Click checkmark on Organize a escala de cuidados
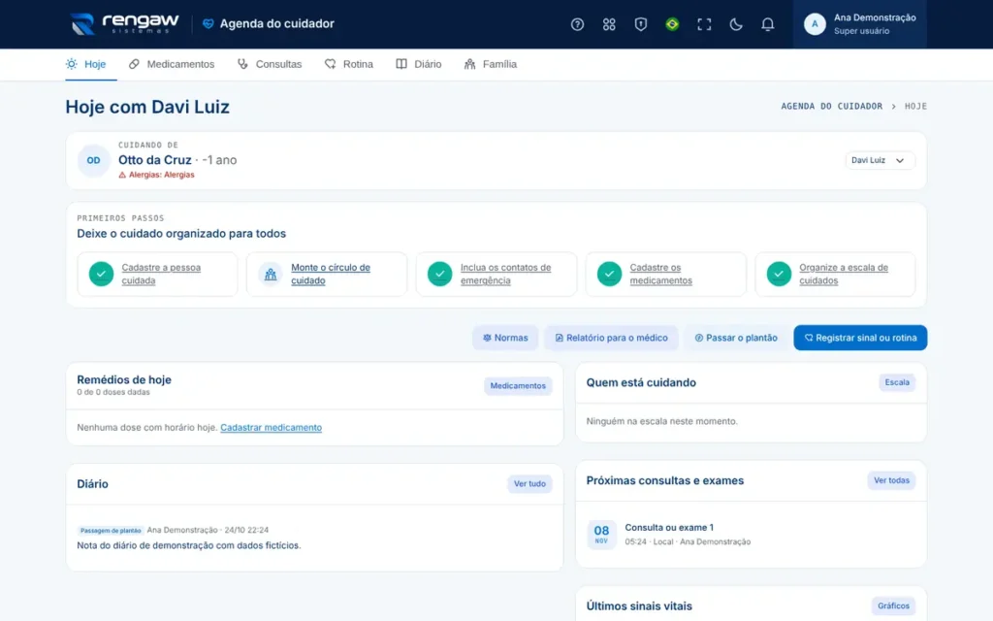Viewport: 993px width, 621px height. click(x=779, y=274)
